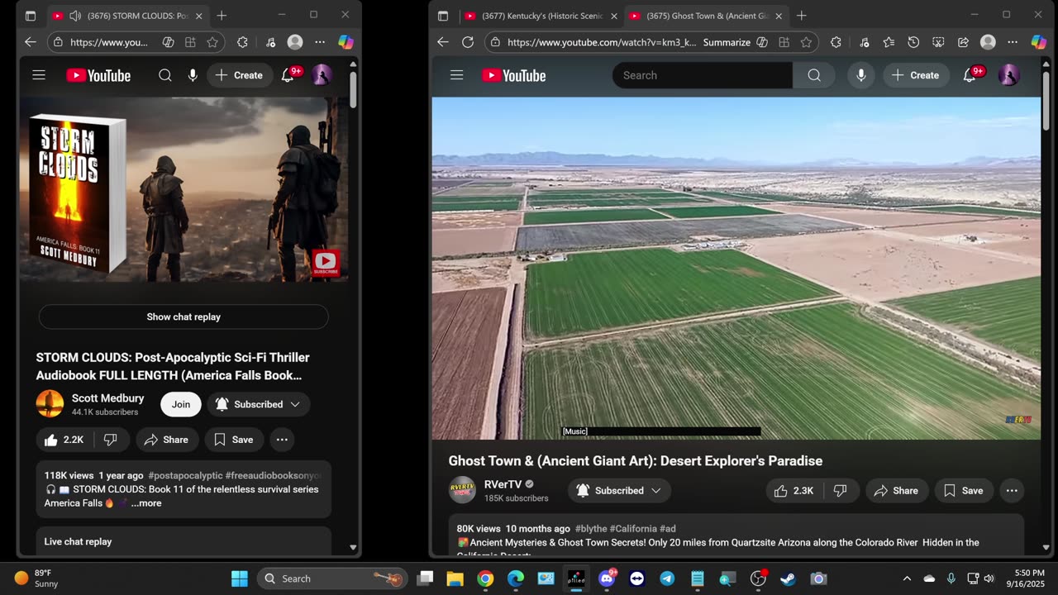Open a new tab in right Edge window
This screenshot has height=595, width=1058.
801,16
